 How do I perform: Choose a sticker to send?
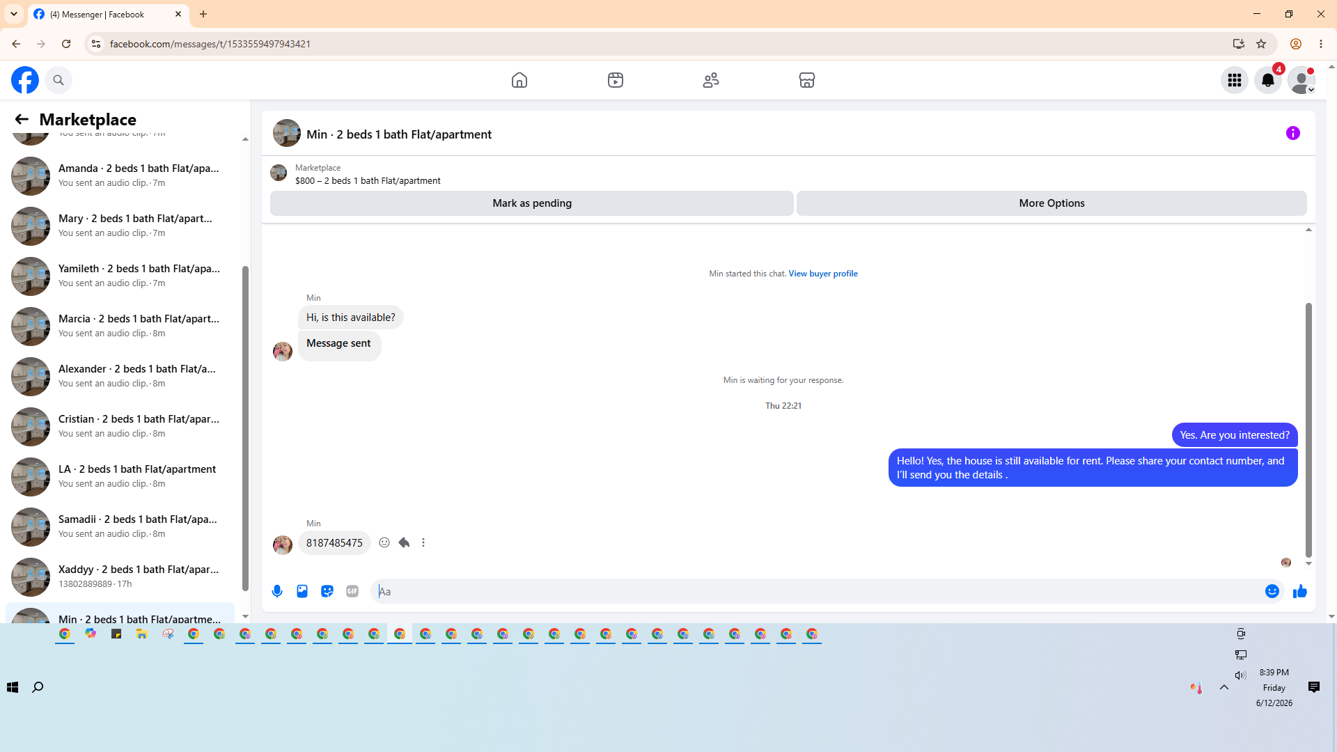pyautogui.click(x=327, y=591)
